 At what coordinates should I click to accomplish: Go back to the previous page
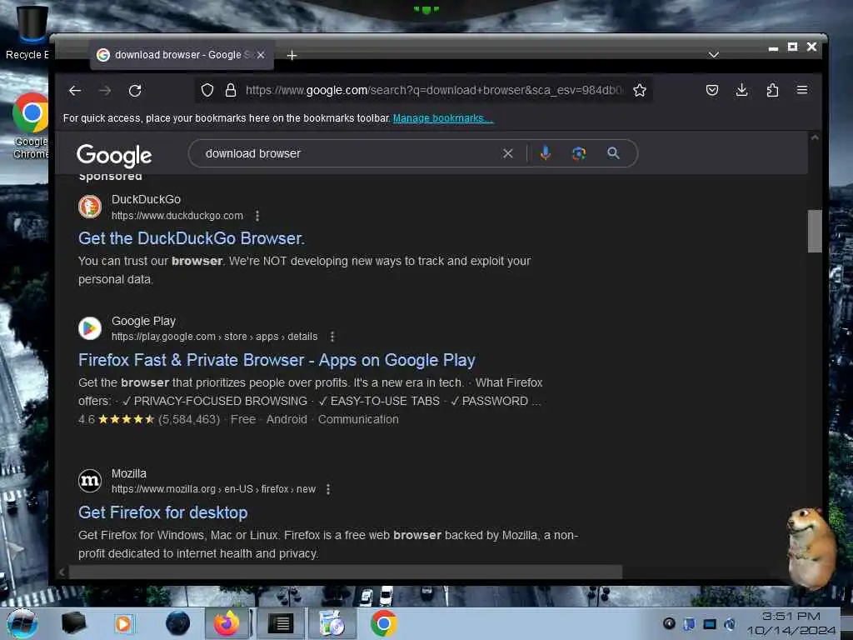tap(75, 90)
